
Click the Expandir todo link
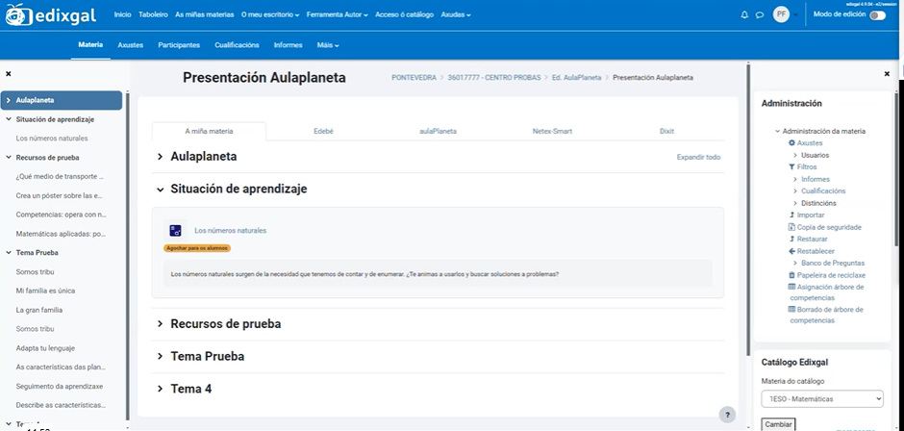(x=698, y=156)
